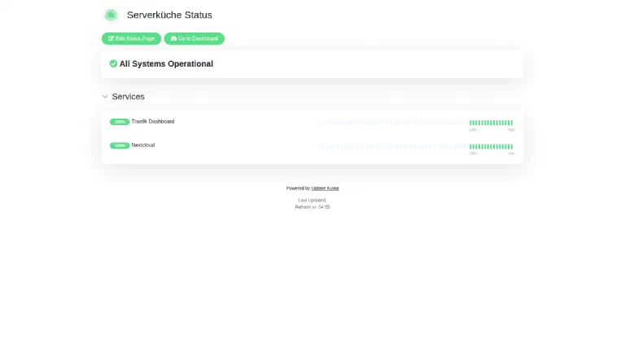
Task: Click the All Systems Operational text
Action: (166, 63)
